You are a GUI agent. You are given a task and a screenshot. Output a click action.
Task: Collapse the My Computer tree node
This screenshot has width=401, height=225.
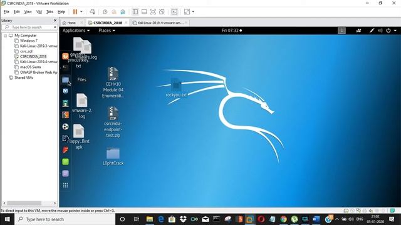tap(6, 36)
